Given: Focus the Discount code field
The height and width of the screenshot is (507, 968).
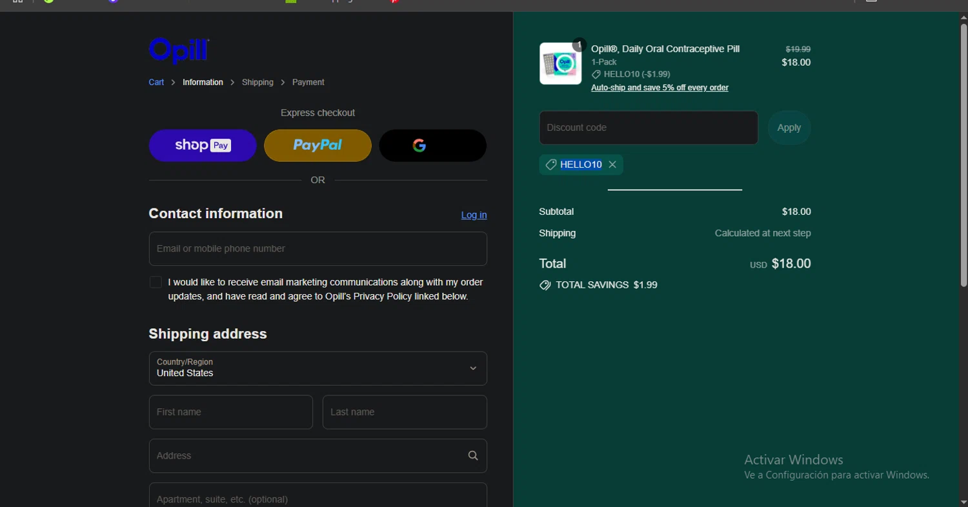Looking at the screenshot, I should (649, 128).
